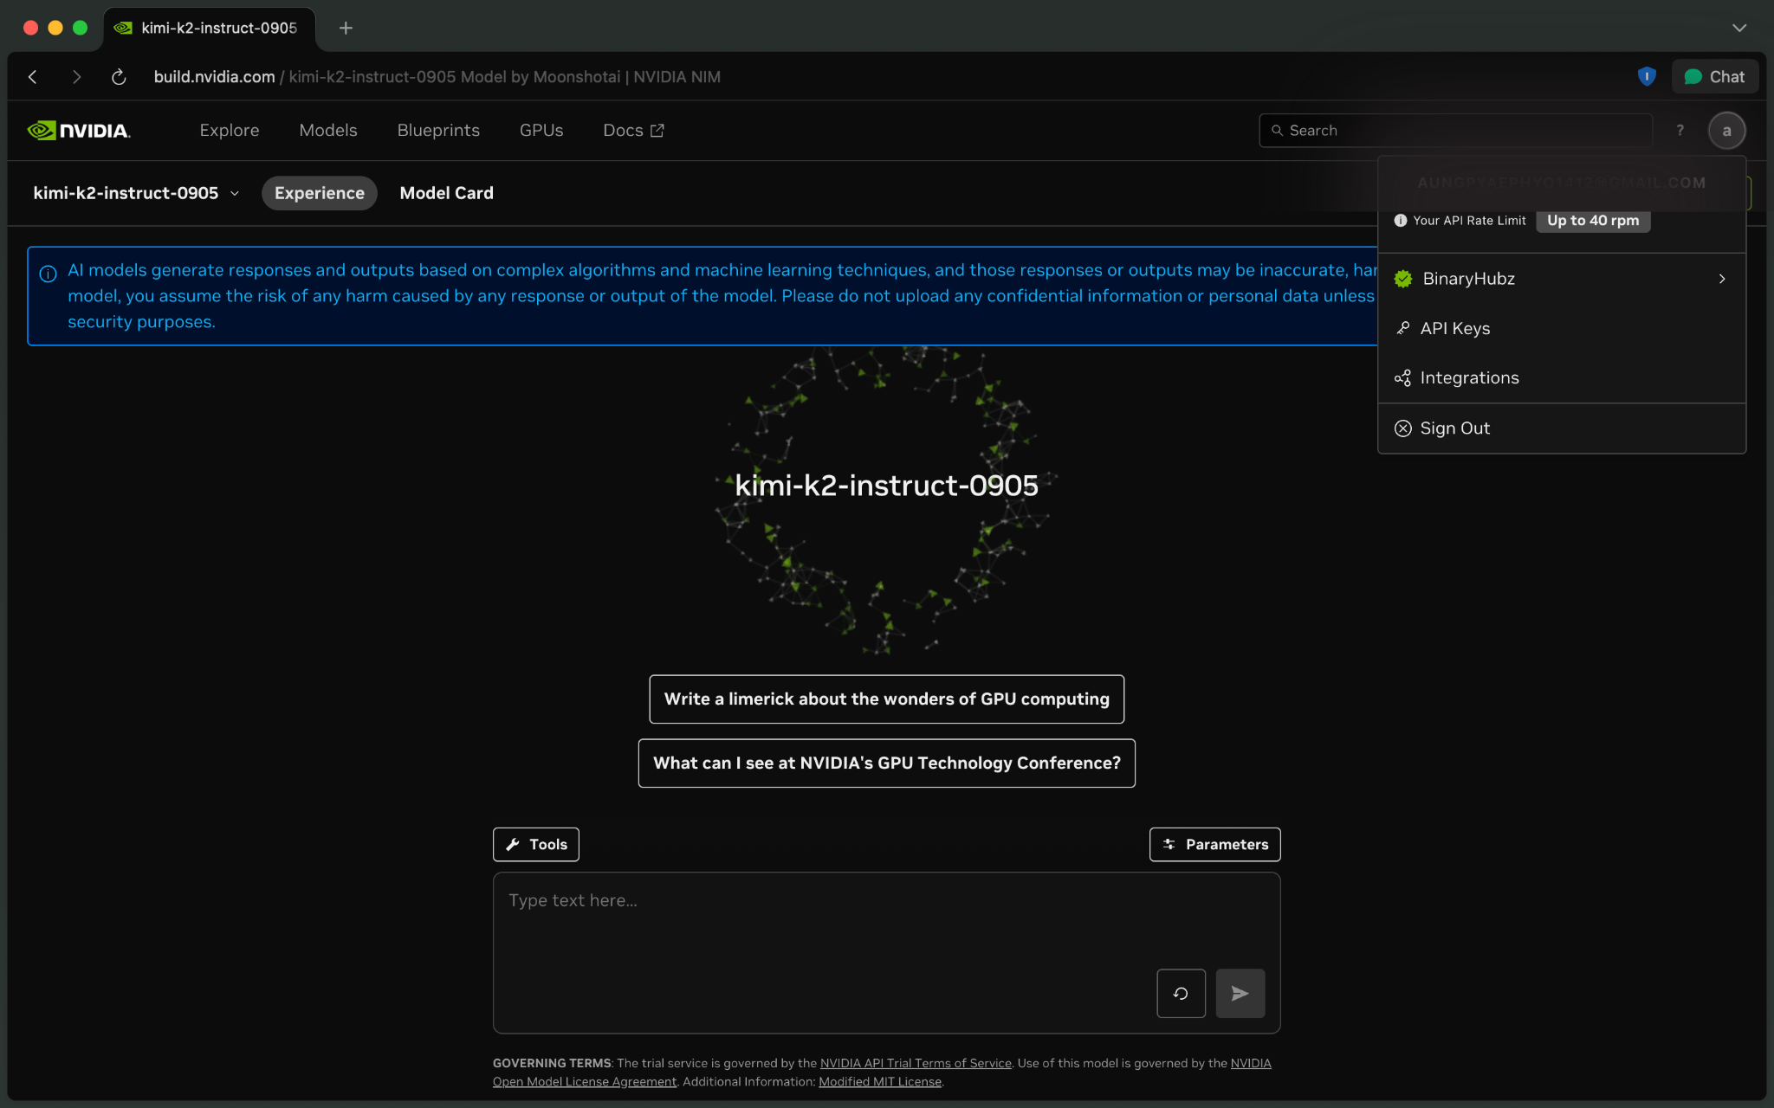
Task: Open the Chat icon in the browser toolbar
Action: click(1713, 76)
